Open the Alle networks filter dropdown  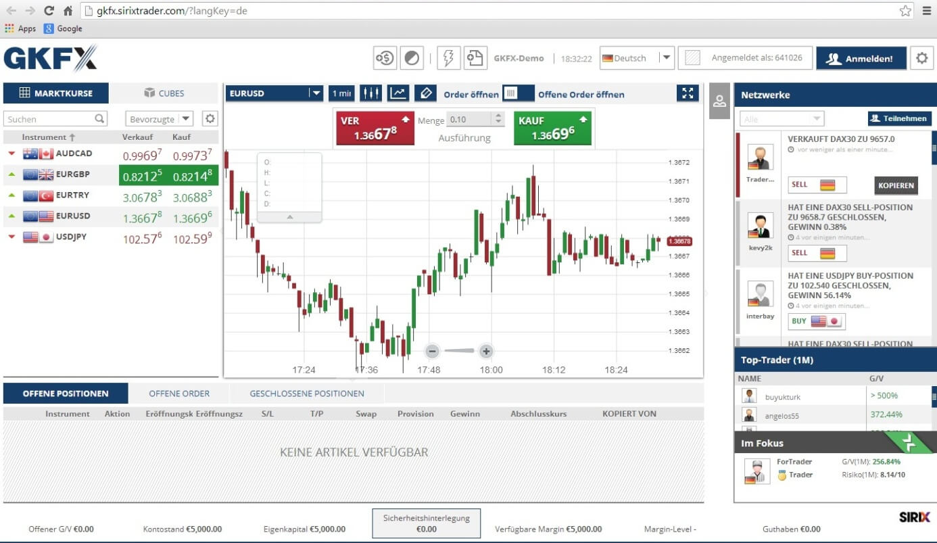[782, 119]
